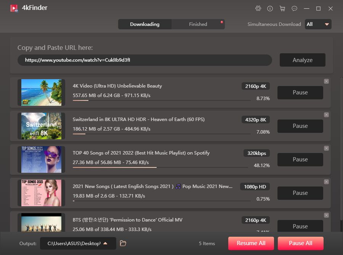This screenshot has height=255, width=343.
Task: Click the 48.12% progress percentage
Action: [261, 166]
